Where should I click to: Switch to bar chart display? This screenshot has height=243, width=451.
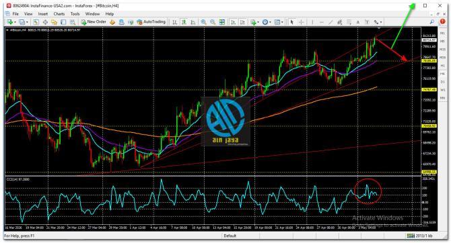click(x=174, y=22)
